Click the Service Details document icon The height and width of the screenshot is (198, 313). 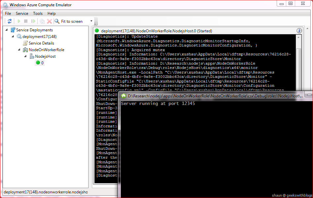pyautogui.click(x=25, y=43)
